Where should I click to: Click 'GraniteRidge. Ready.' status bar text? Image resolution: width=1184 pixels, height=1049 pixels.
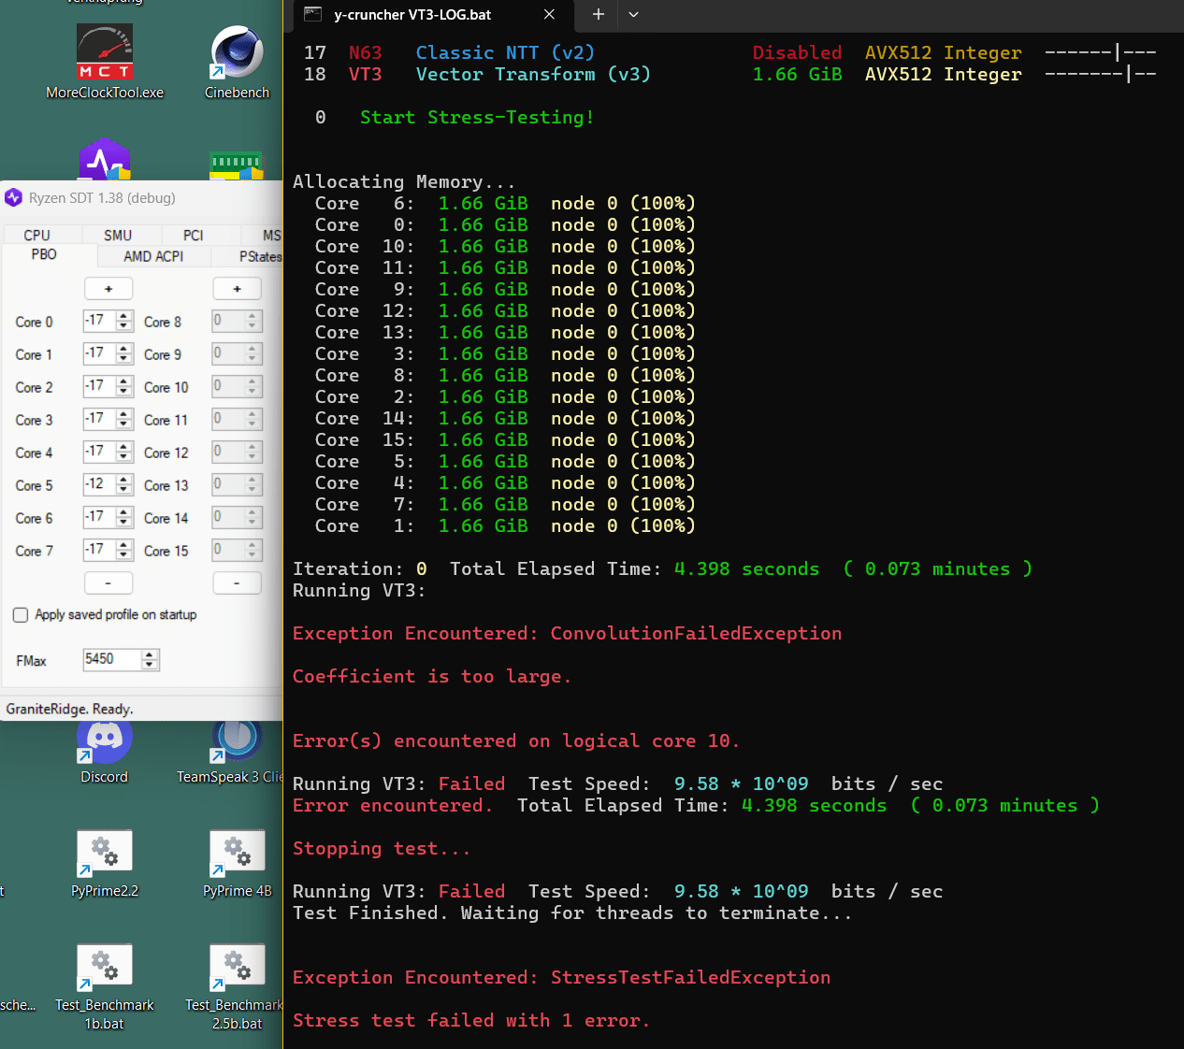[x=70, y=709]
